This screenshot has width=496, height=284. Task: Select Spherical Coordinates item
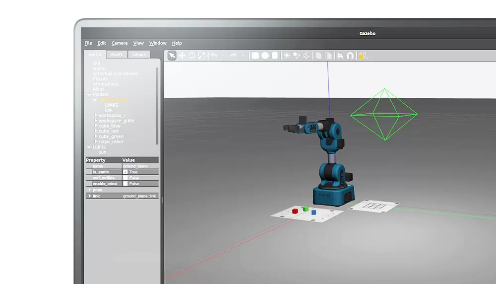tap(116, 73)
